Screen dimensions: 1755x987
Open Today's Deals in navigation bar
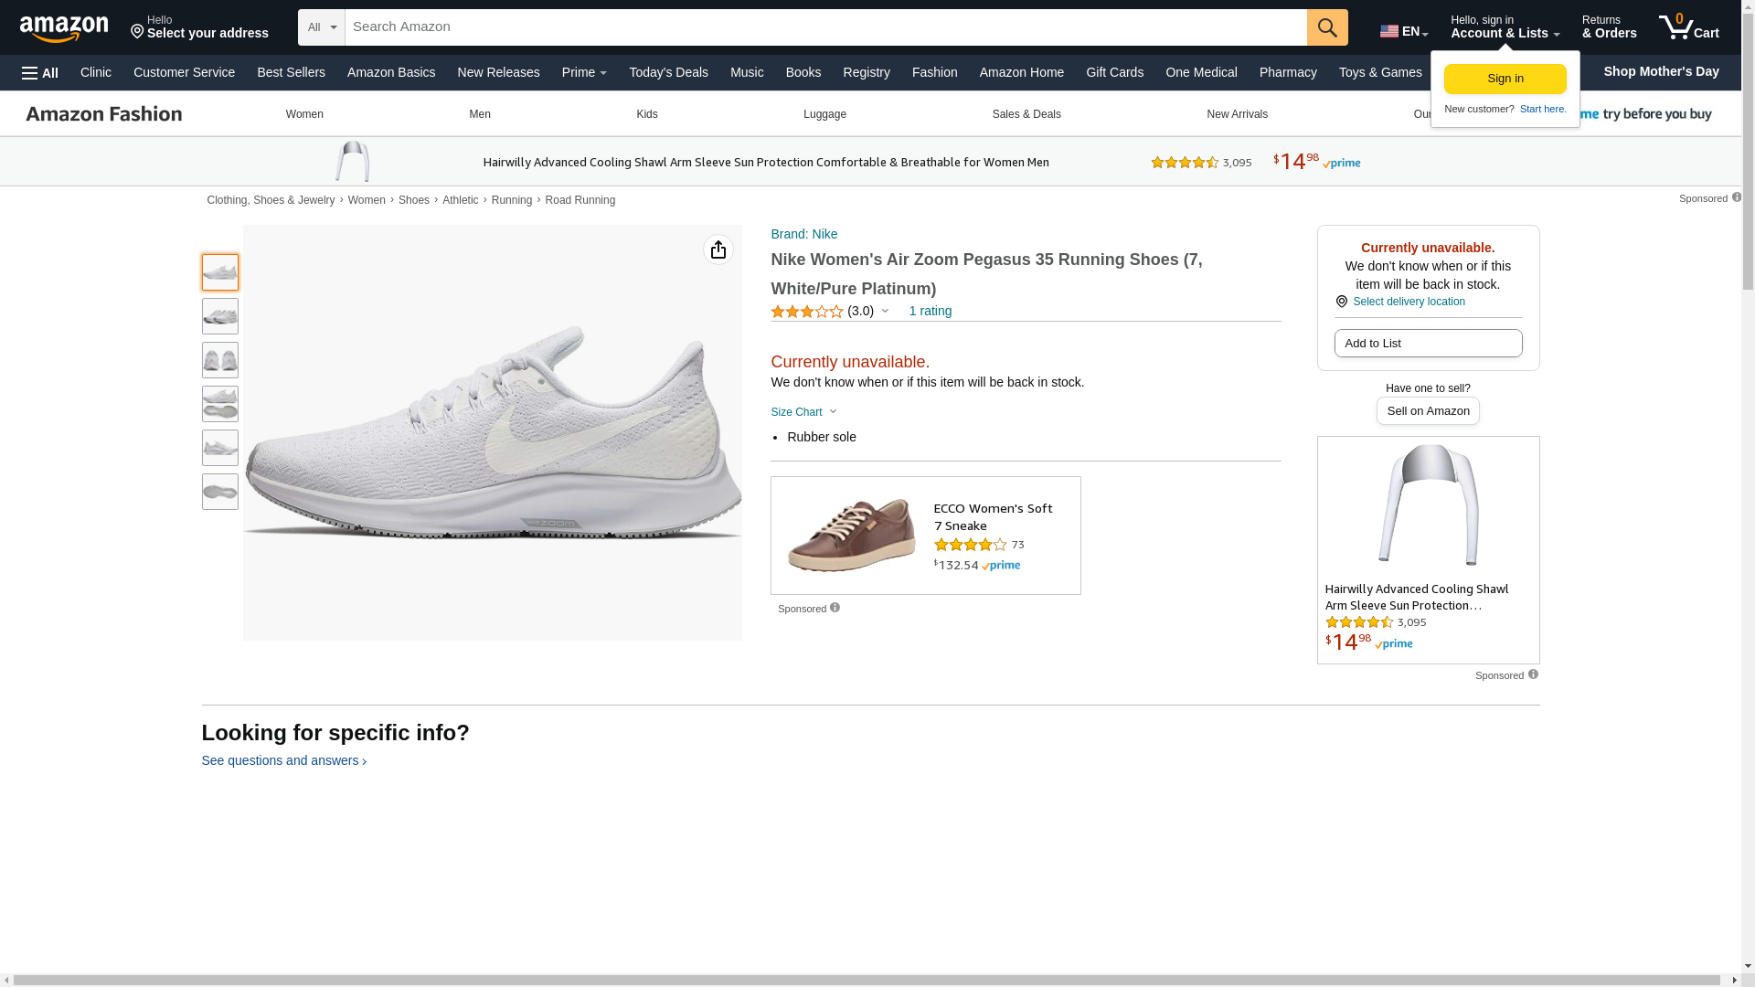668,72
